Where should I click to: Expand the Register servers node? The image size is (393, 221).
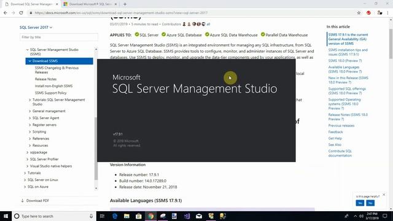[30, 125]
